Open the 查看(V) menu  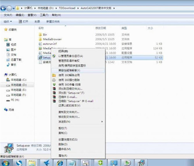[32, 15]
